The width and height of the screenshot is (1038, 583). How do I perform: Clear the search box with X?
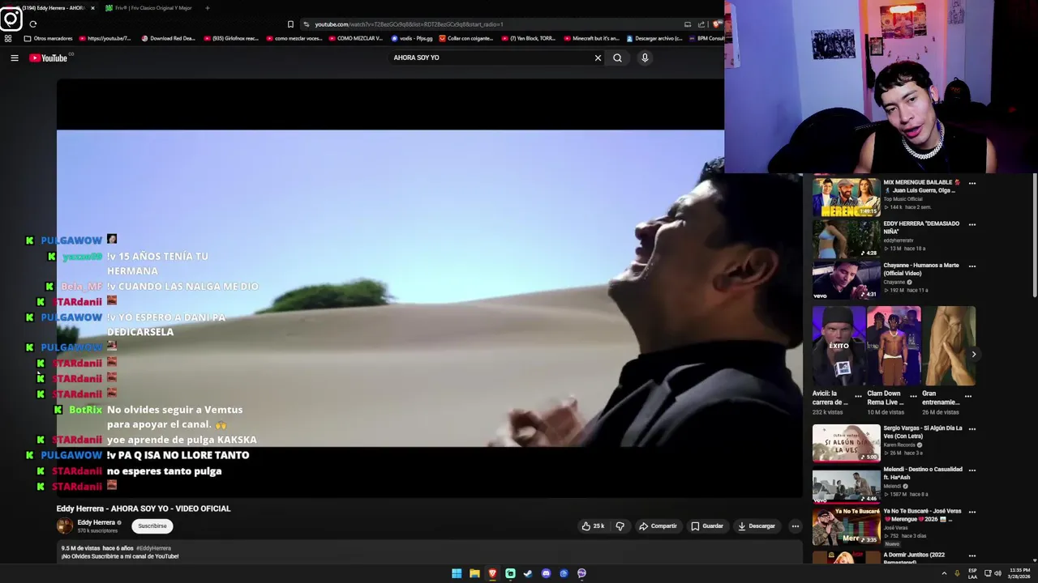(598, 57)
